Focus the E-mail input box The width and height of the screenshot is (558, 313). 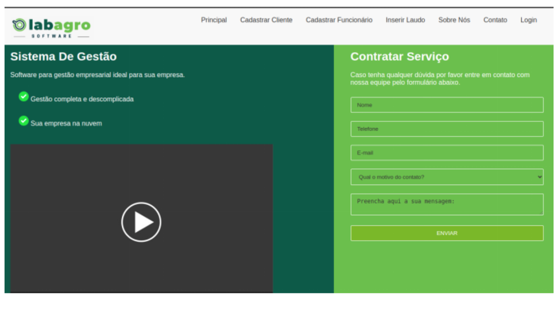[447, 153]
